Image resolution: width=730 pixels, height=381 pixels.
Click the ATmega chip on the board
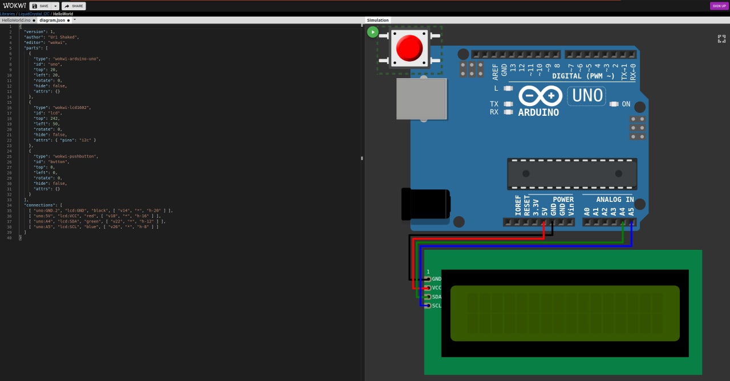point(572,174)
